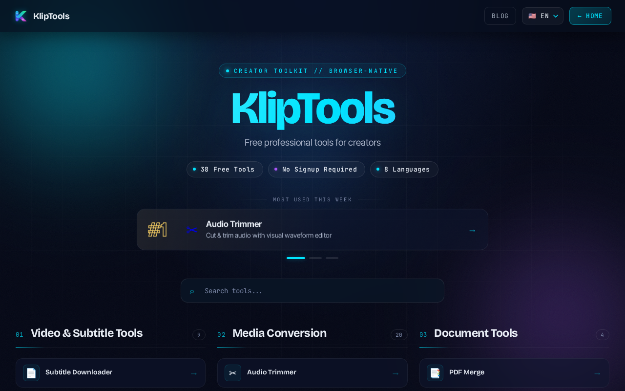Click the Video & Subtitle Tools heading
The width and height of the screenshot is (625, 391).
pyautogui.click(x=86, y=333)
